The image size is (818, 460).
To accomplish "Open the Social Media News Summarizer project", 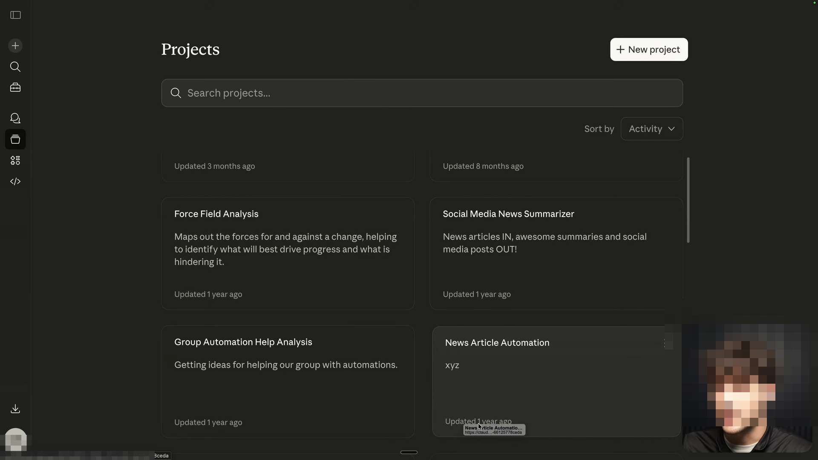I will (556, 253).
